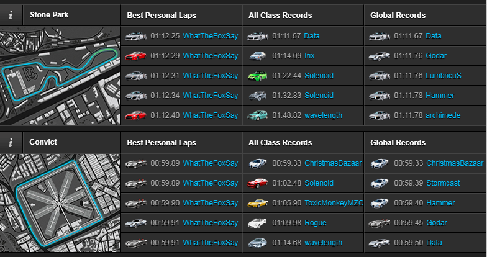Select Convict's Global Records column header
The width and height of the screenshot is (487, 257).
coord(398,142)
